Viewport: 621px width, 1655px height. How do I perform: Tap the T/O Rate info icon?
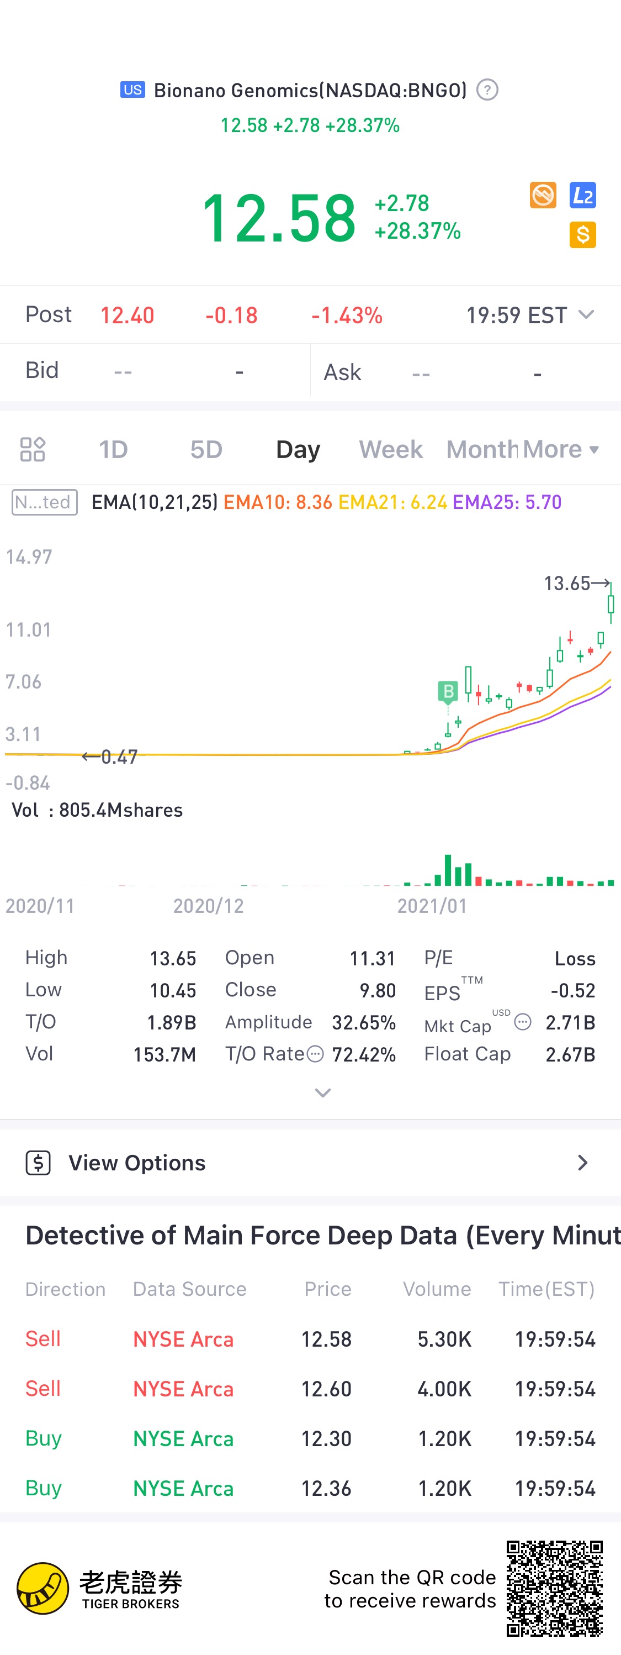[315, 1054]
